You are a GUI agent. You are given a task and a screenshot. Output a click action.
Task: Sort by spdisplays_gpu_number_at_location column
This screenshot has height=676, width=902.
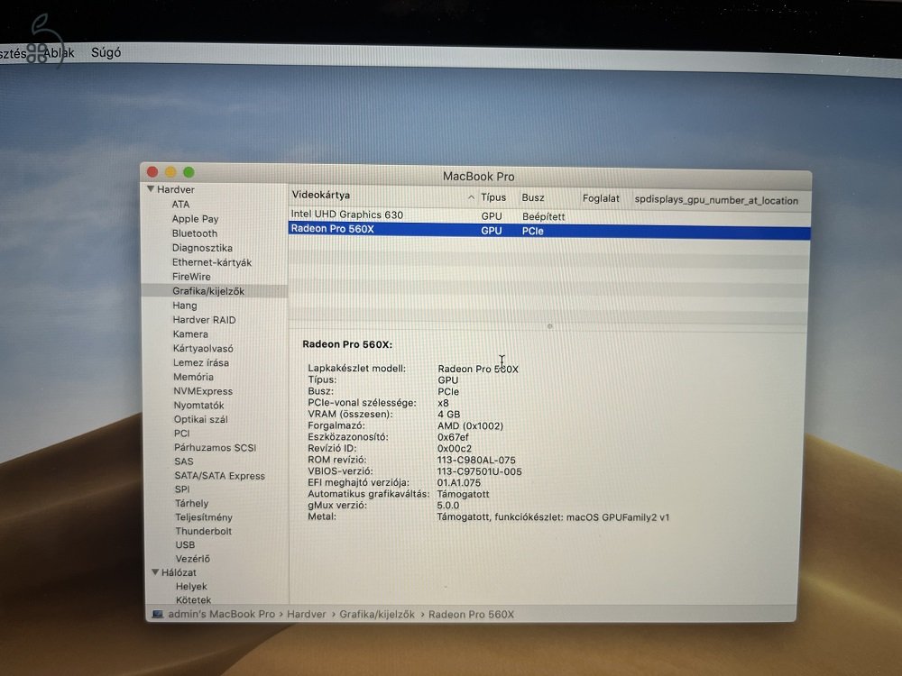716,200
